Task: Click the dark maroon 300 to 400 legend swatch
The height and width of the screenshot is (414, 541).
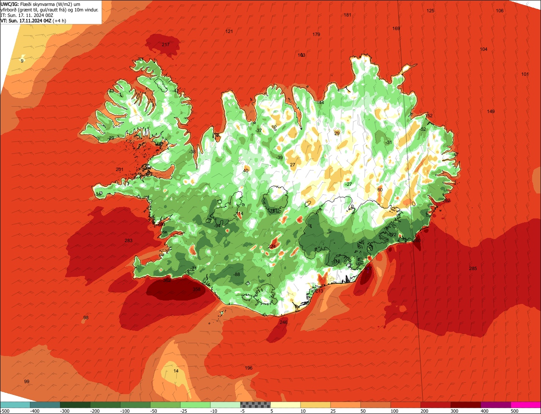Action: 466,405
